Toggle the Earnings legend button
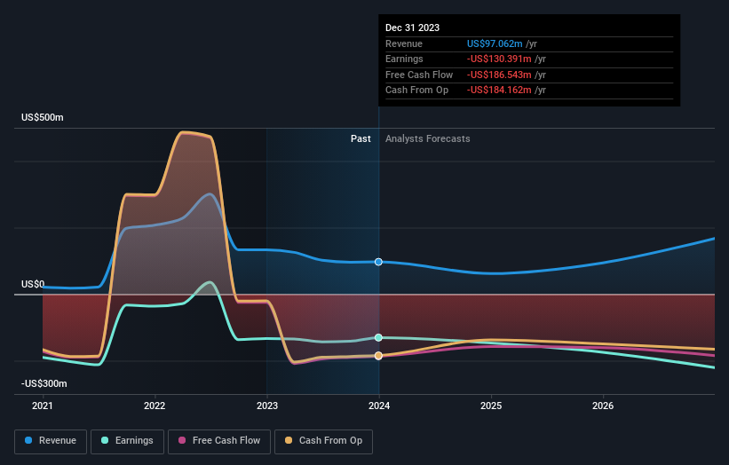The height and width of the screenshot is (465, 729). [127, 441]
